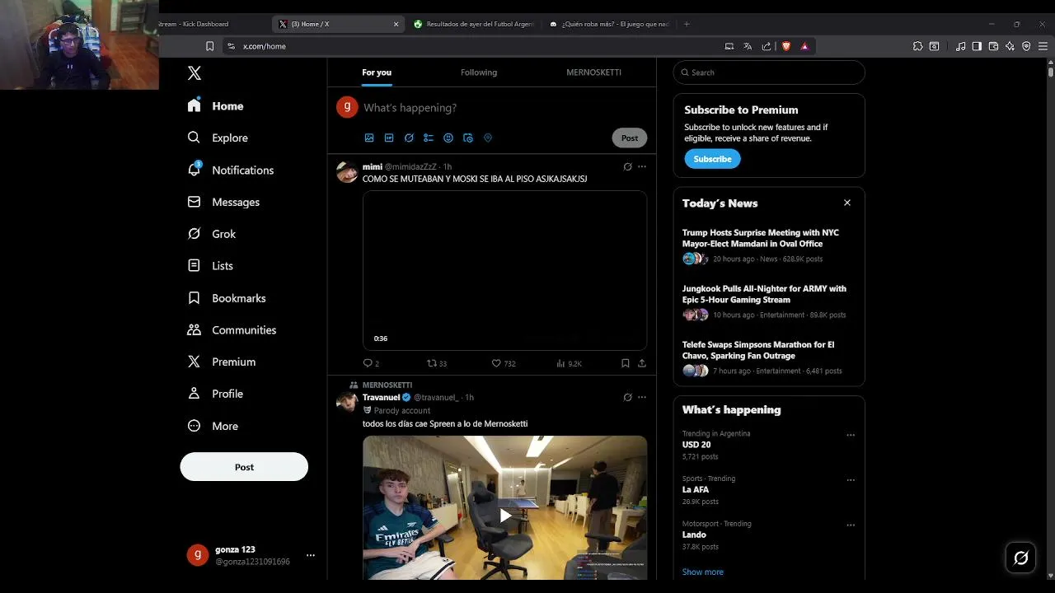
Task: Click the Brave Shields lion icon
Action: 786,46
